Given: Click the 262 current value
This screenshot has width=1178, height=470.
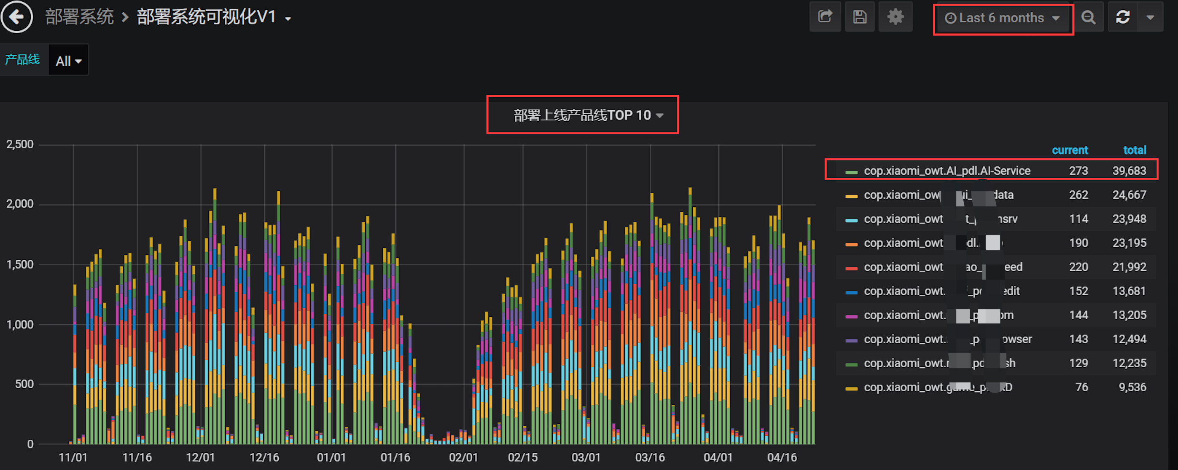Looking at the screenshot, I should (1078, 195).
